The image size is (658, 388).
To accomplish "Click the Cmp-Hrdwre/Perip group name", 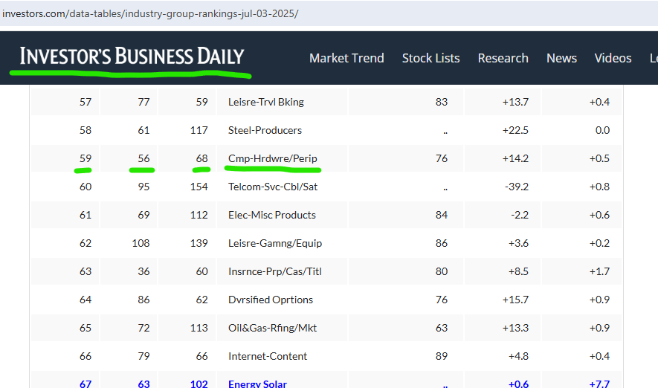I will click(x=272, y=158).
